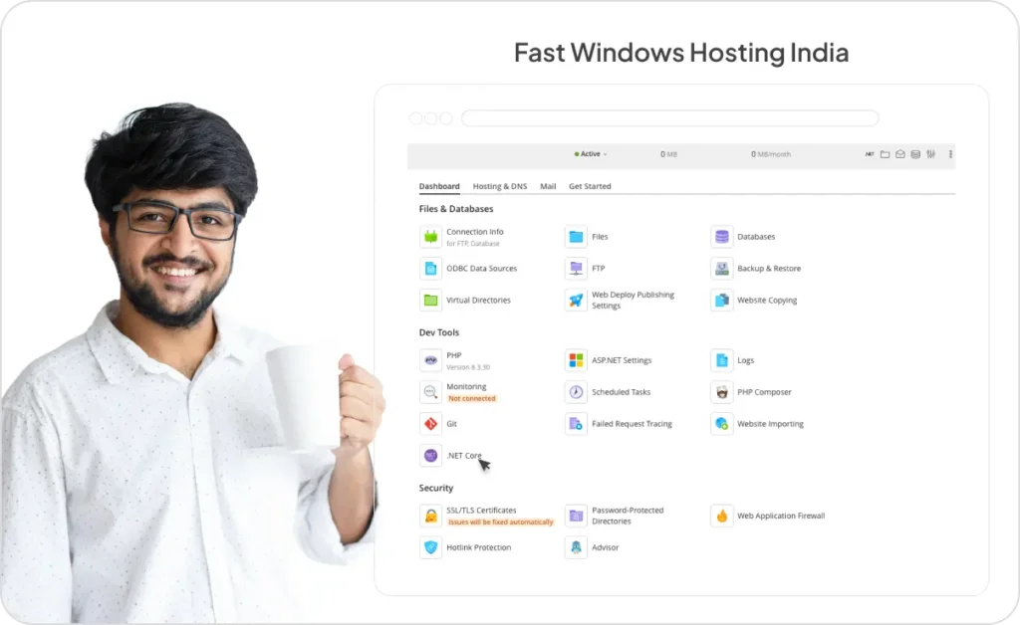Open the three-dot overflow menu
This screenshot has height=625, width=1020.
pyautogui.click(x=950, y=154)
